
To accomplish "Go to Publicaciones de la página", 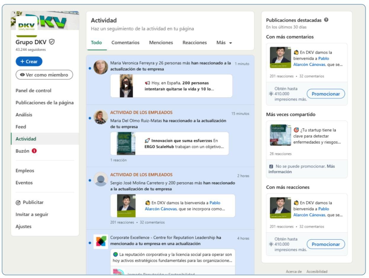I will (44, 103).
